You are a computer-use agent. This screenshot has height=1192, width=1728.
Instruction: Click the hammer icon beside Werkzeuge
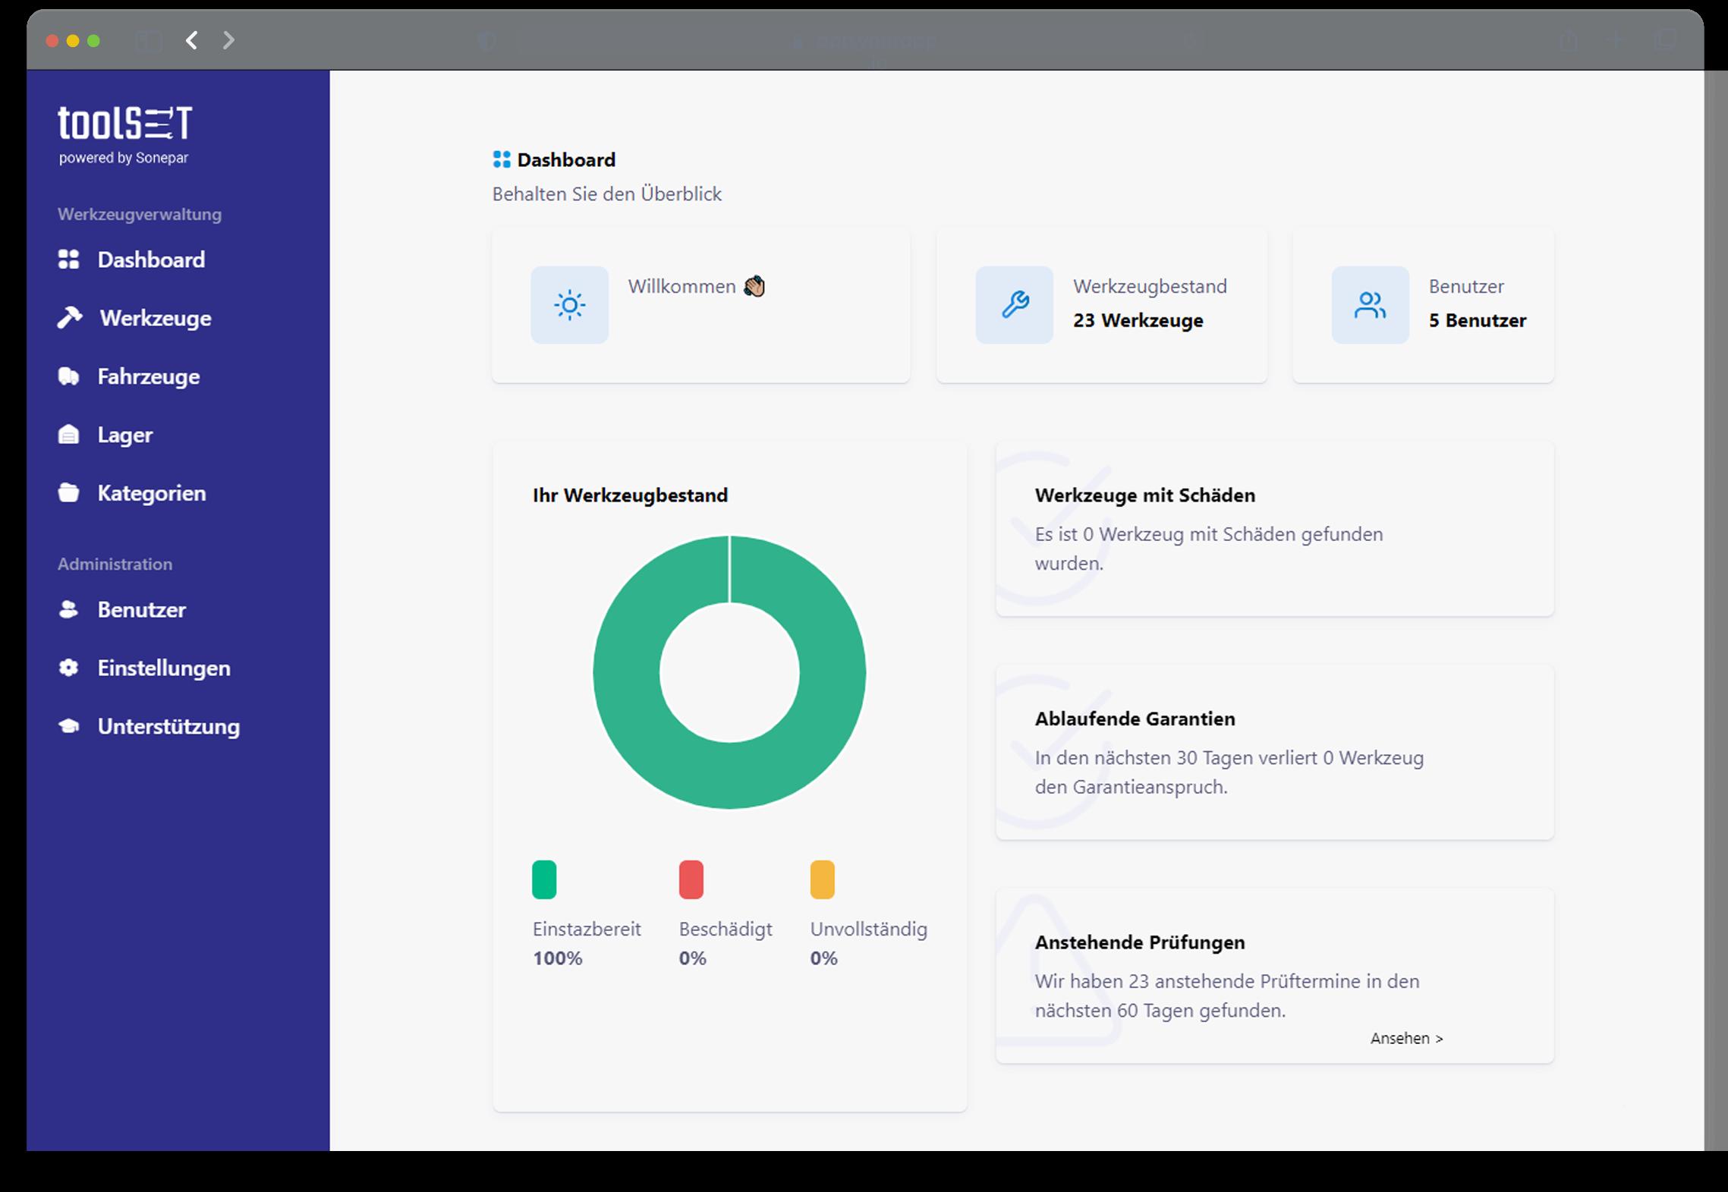(70, 317)
